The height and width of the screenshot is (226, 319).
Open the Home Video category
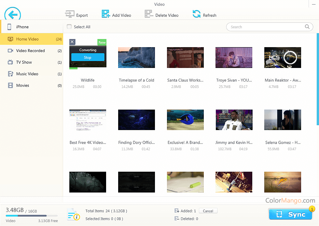[27, 39]
